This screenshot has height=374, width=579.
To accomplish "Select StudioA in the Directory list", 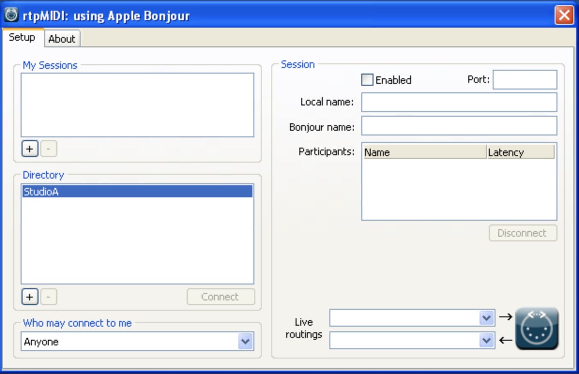I will click(x=137, y=191).
